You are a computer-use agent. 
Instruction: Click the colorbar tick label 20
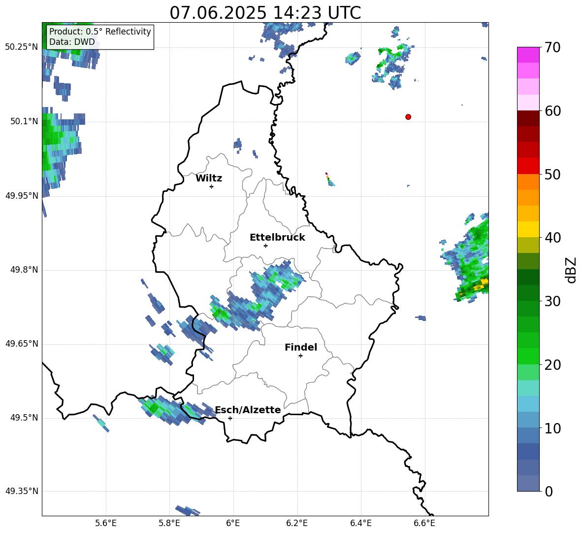click(x=552, y=364)
